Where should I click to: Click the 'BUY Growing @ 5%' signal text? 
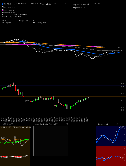[x=40, y=23]
